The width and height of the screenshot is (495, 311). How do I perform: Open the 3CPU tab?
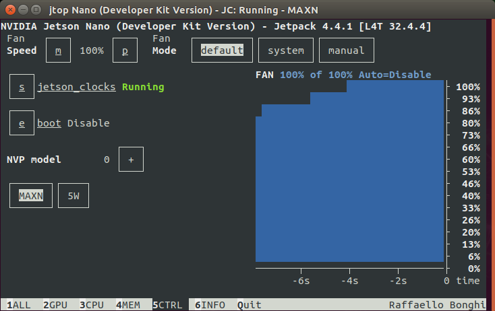(92, 305)
